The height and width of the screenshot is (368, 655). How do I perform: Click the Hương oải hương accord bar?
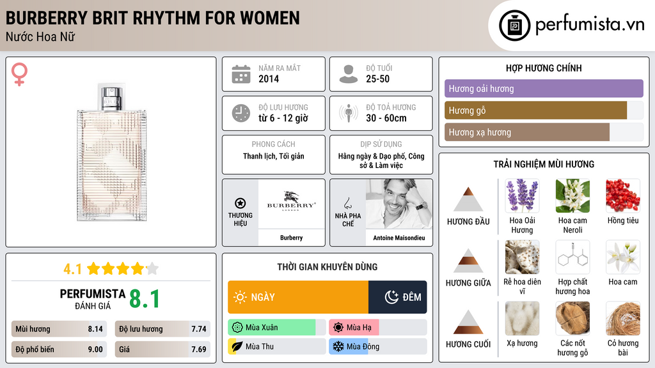pyautogui.click(x=543, y=89)
